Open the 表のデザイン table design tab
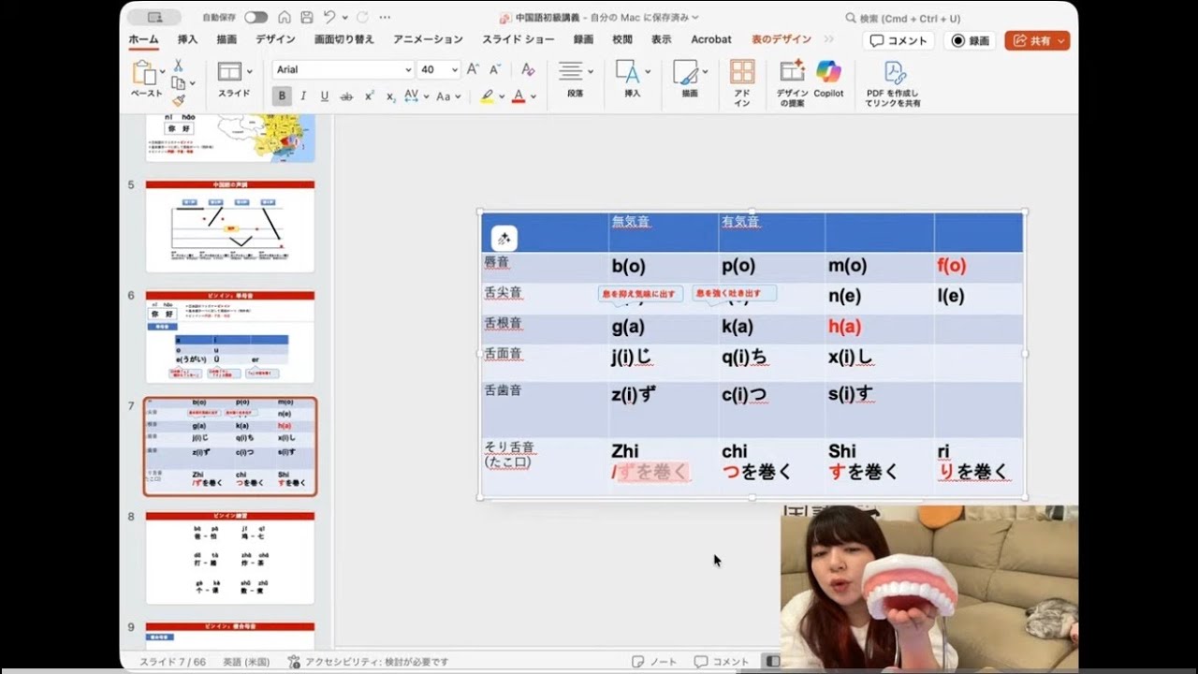Image resolution: width=1198 pixels, height=674 pixels. tap(782, 39)
